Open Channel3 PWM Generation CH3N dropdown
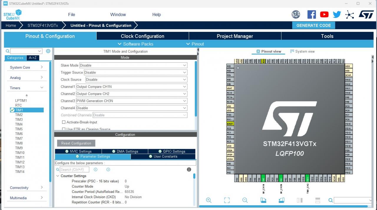Image resolution: width=377 pixels, height=210 pixels. tap(131, 101)
